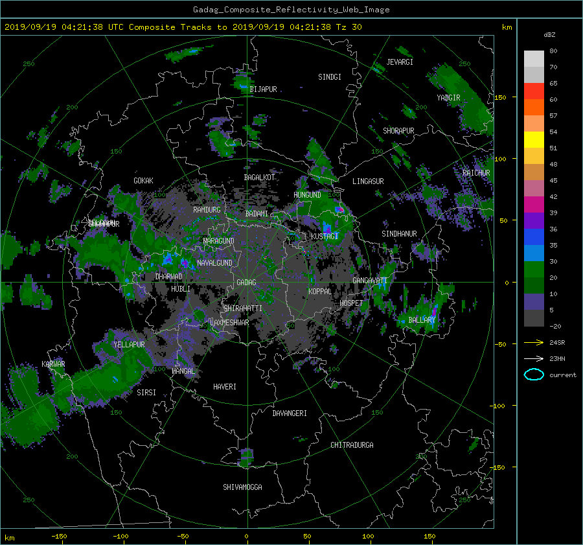Image resolution: width=583 pixels, height=545 pixels.
Task: Click the BIJAPUR city label
Action: (263, 89)
